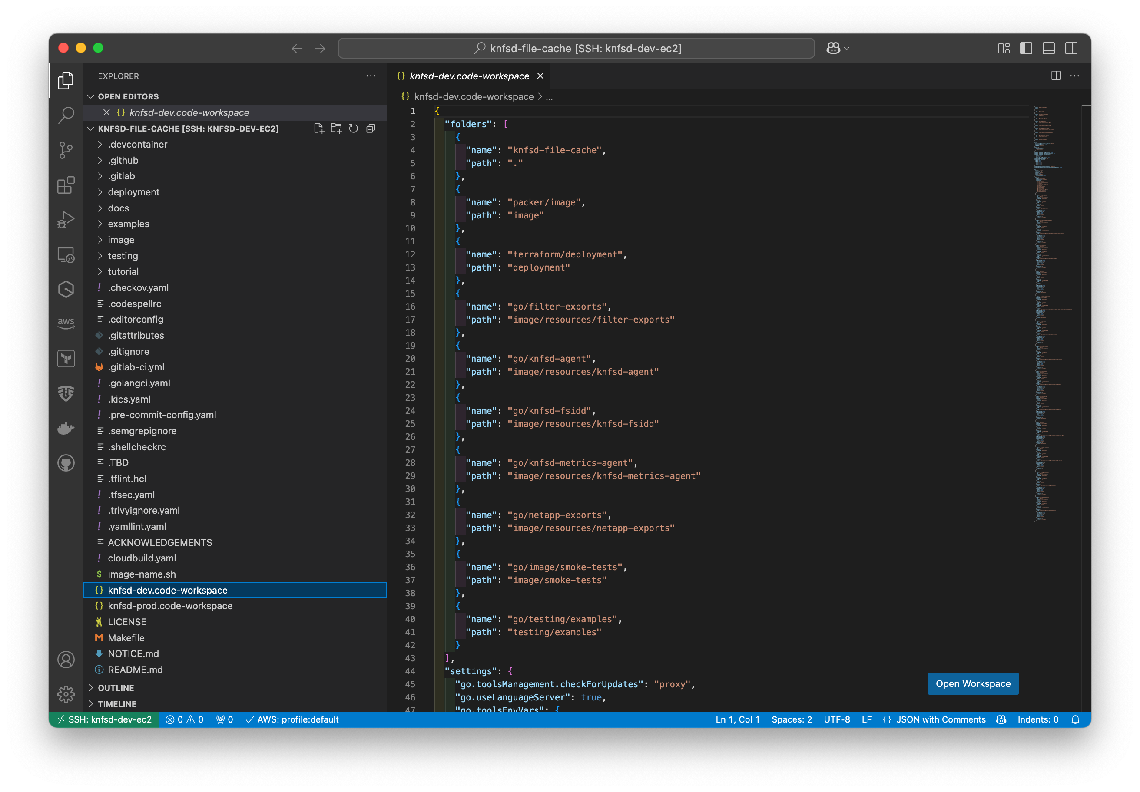The width and height of the screenshot is (1140, 792).
Task: Click the UTF-8 encoding status item
Action: coord(837,719)
